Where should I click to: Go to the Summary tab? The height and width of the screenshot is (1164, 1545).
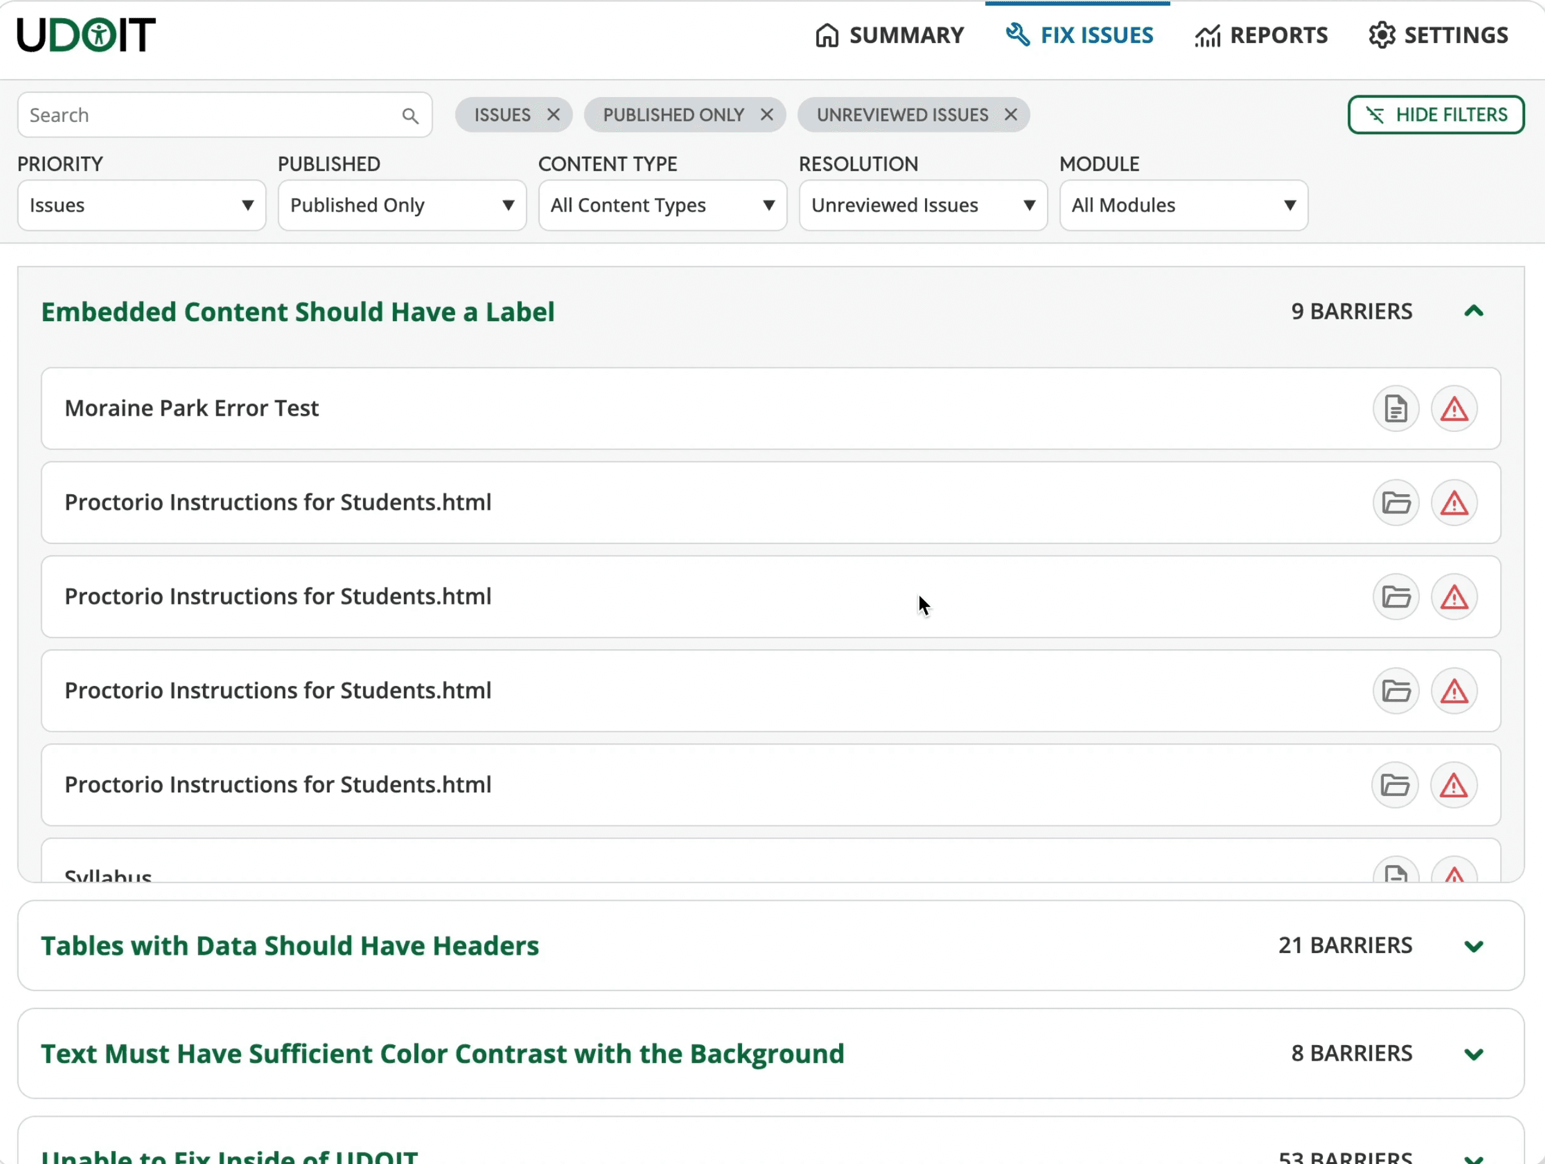[x=889, y=35]
